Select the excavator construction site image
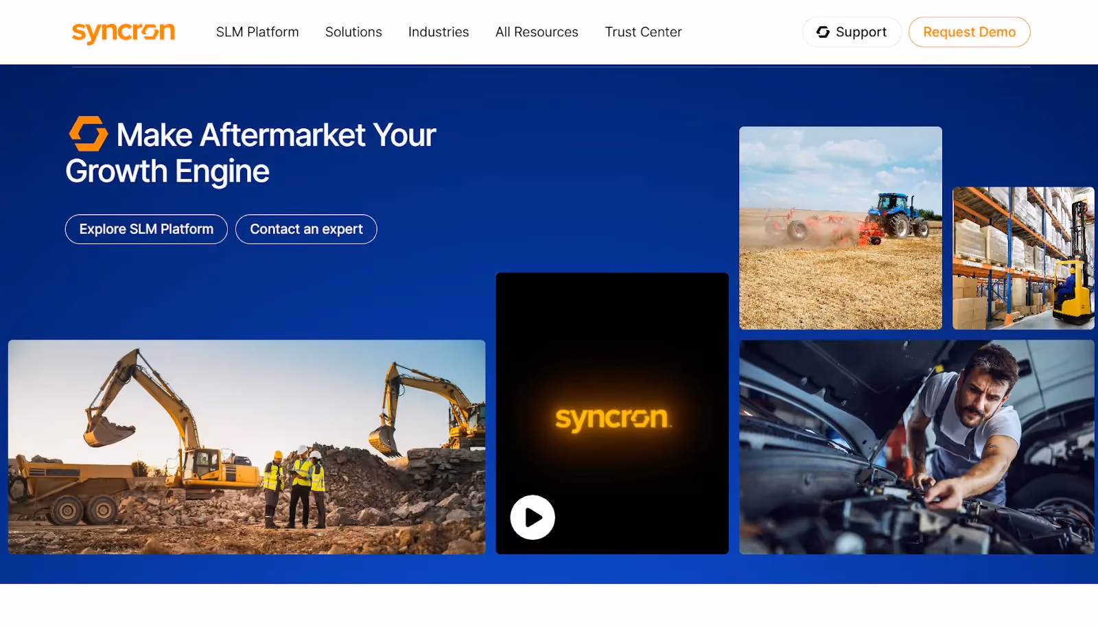The width and height of the screenshot is (1098, 627). tap(247, 447)
